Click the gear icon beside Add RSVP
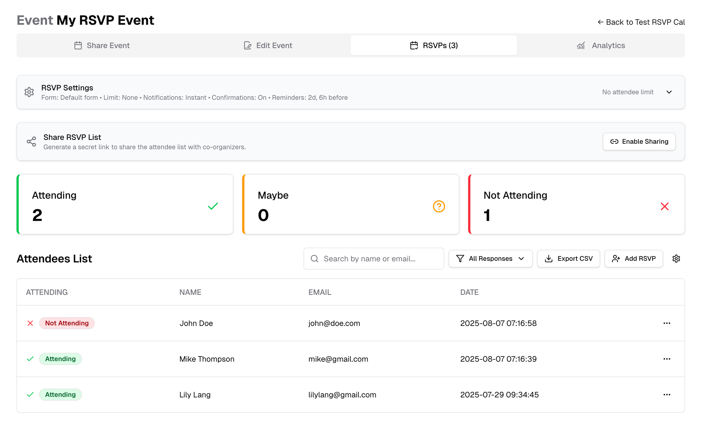 point(676,259)
